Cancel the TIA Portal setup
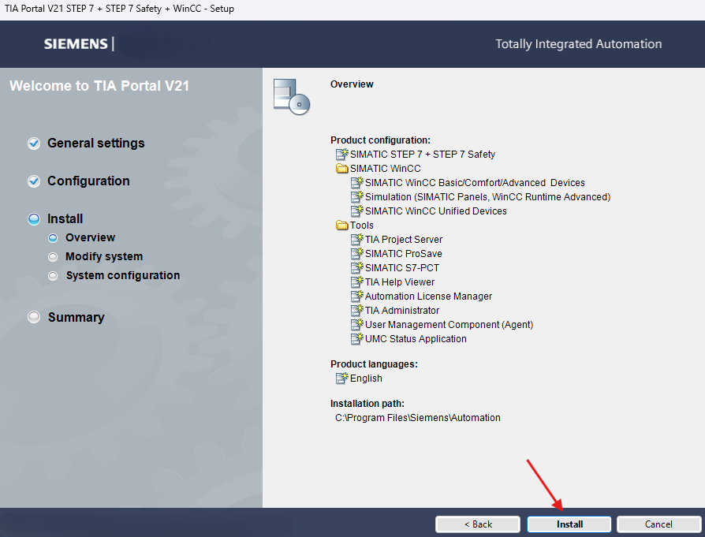 (x=658, y=524)
